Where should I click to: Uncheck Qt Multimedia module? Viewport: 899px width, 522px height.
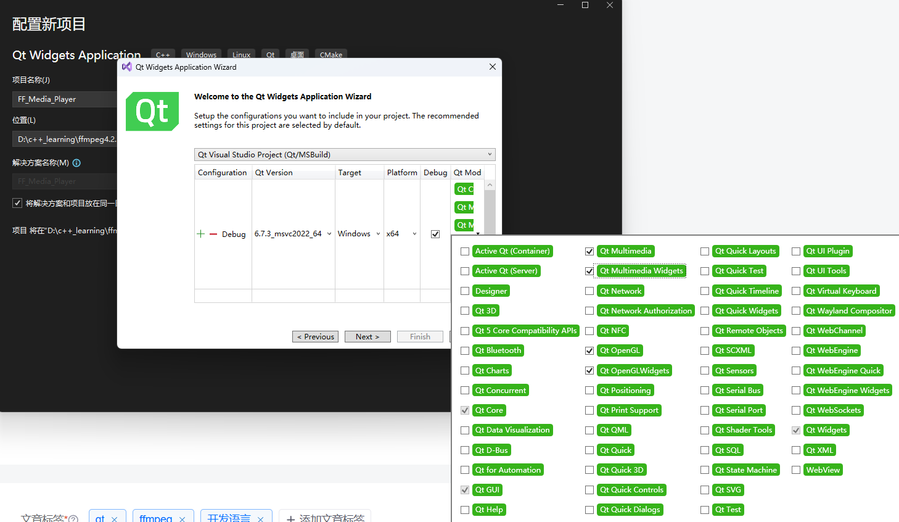coord(589,251)
